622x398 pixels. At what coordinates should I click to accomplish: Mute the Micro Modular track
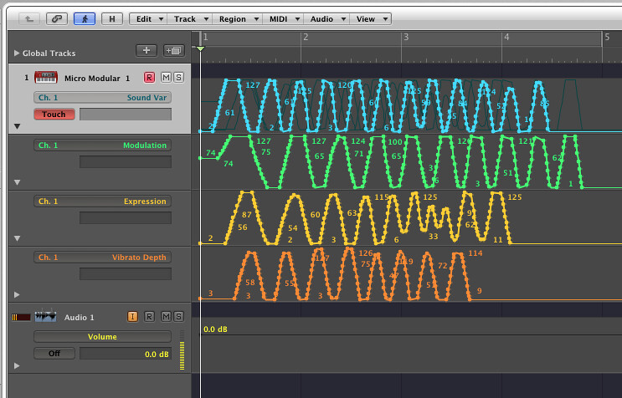pyautogui.click(x=166, y=78)
